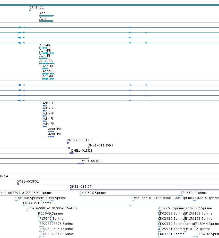
Task: Open the IP15649.5prime EST
Action: click(46, 216)
